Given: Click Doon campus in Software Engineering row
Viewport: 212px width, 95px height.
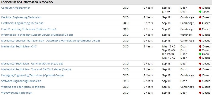Looking at the screenshot, I should [x=184, y=81].
